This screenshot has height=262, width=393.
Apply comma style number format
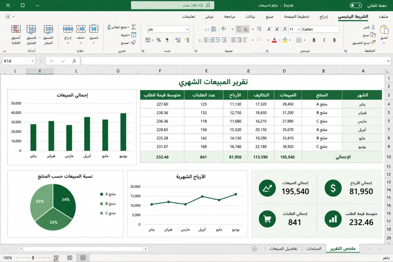coord(167,40)
